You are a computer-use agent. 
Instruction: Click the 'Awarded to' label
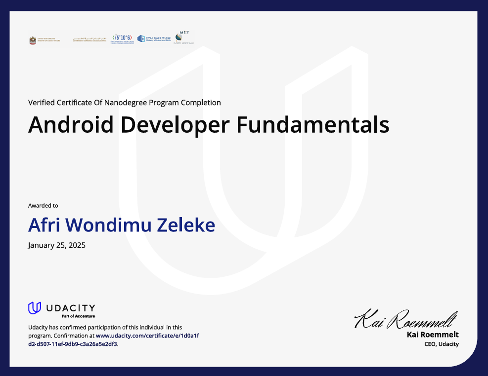tap(43, 206)
